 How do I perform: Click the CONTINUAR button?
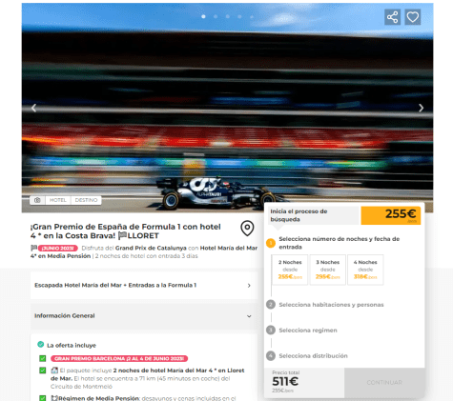click(384, 383)
